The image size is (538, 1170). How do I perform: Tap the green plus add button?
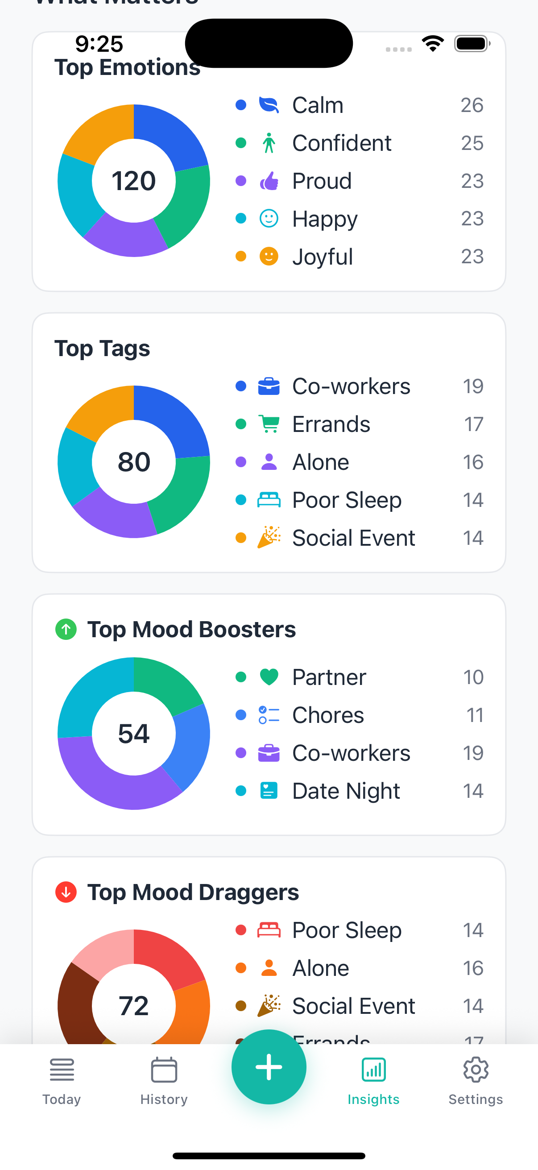point(269,1067)
